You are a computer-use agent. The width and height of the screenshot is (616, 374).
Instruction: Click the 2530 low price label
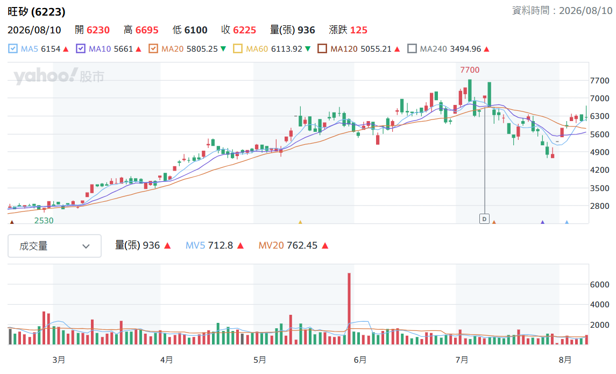44,221
